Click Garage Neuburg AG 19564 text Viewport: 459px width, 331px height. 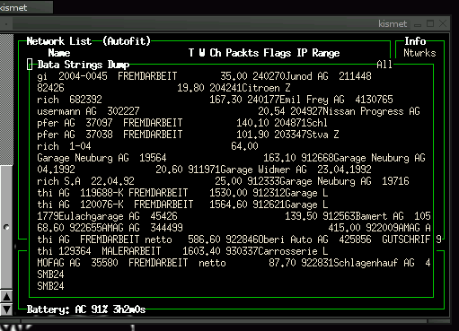click(x=102, y=158)
